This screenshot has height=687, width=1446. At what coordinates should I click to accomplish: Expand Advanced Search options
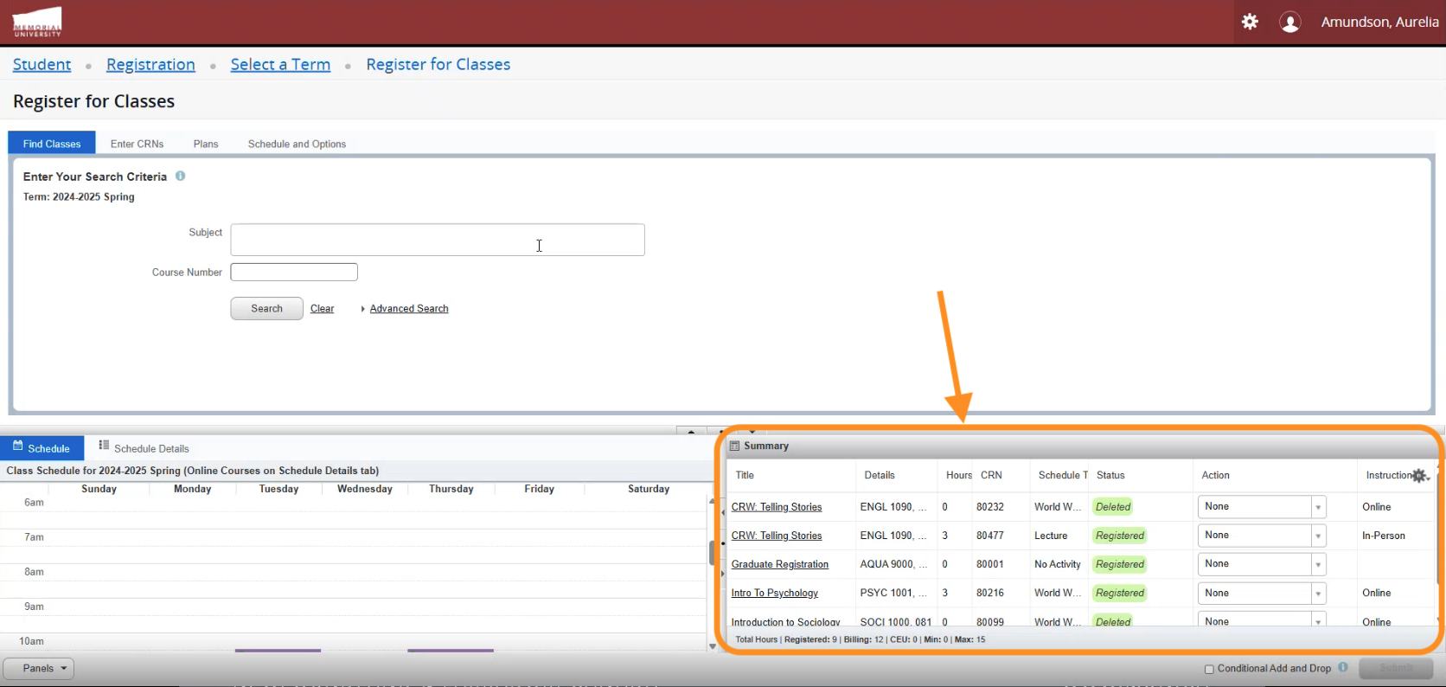coord(408,309)
